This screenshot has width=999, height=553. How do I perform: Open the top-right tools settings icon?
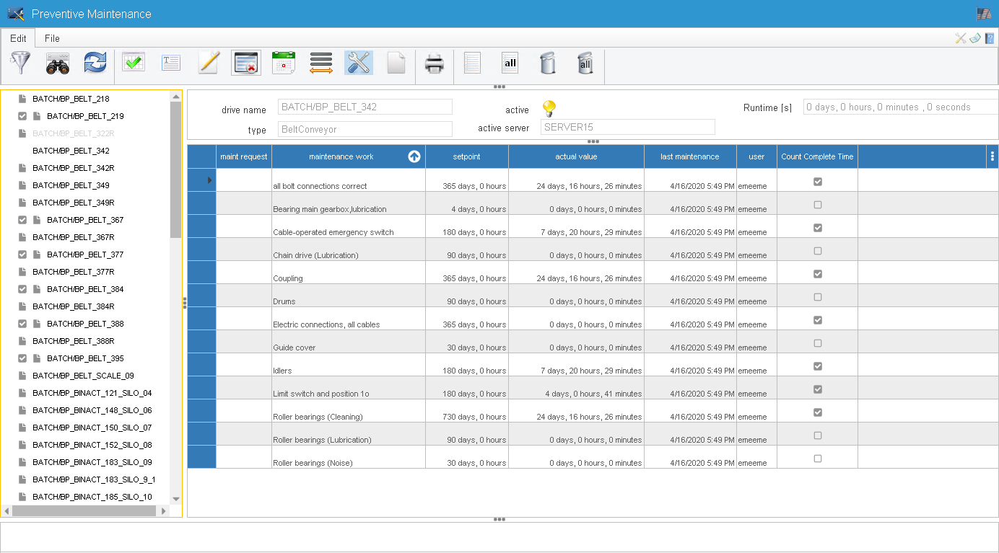point(961,38)
